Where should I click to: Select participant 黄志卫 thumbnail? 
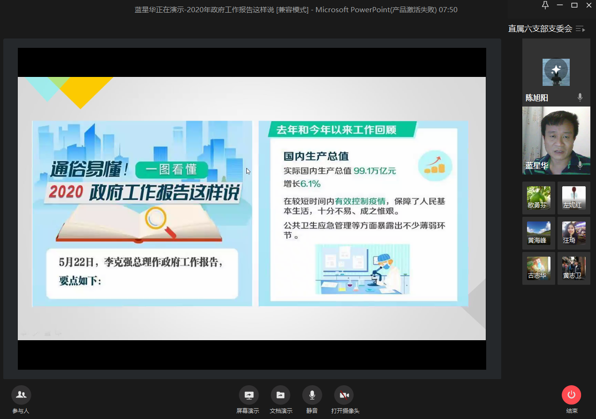click(x=573, y=268)
